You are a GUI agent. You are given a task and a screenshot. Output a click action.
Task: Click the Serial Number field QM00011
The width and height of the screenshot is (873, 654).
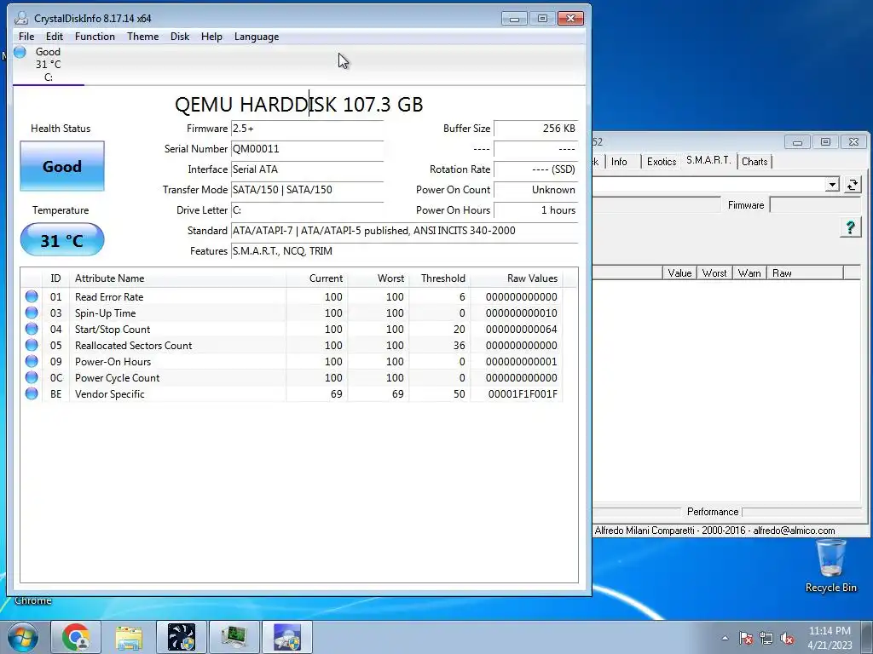coord(307,149)
